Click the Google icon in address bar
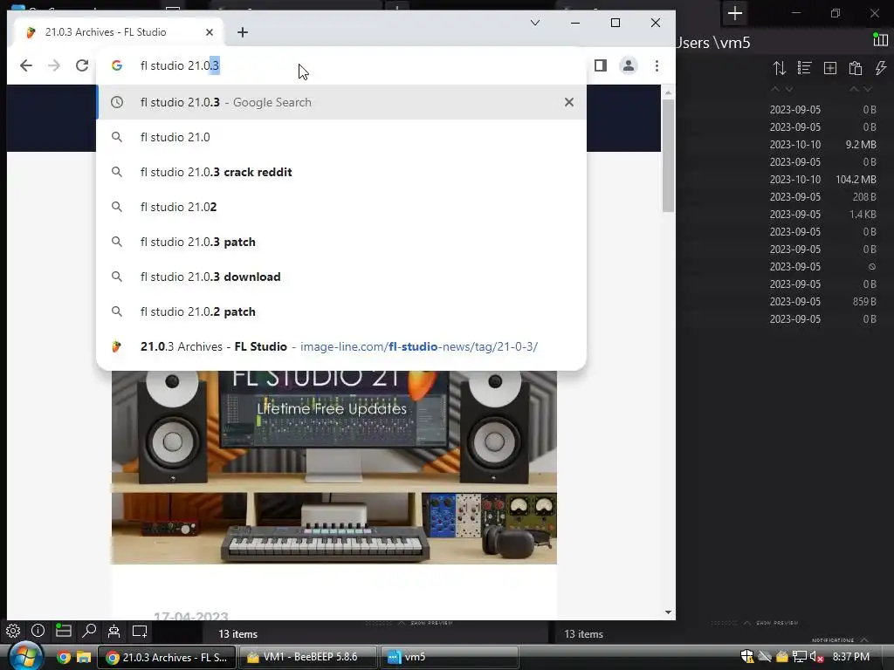The width and height of the screenshot is (894, 670). (117, 65)
